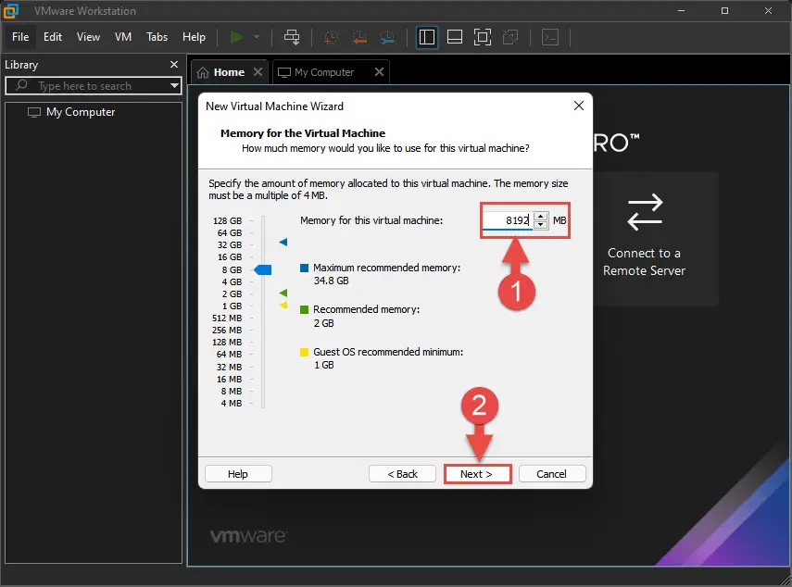The width and height of the screenshot is (792, 587).
Task: Click the '32 GB' slider scale label
Action: pyautogui.click(x=230, y=244)
